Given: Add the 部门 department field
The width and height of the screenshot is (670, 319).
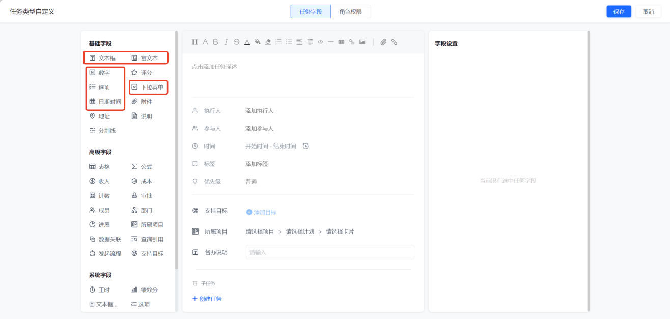Looking at the screenshot, I should [x=142, y=211].
